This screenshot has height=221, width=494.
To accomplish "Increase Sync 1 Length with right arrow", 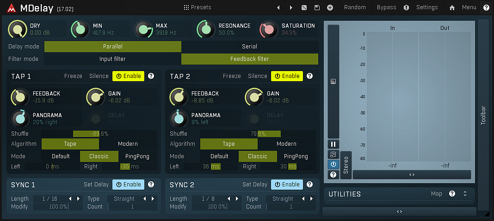I will coord(78,199).
